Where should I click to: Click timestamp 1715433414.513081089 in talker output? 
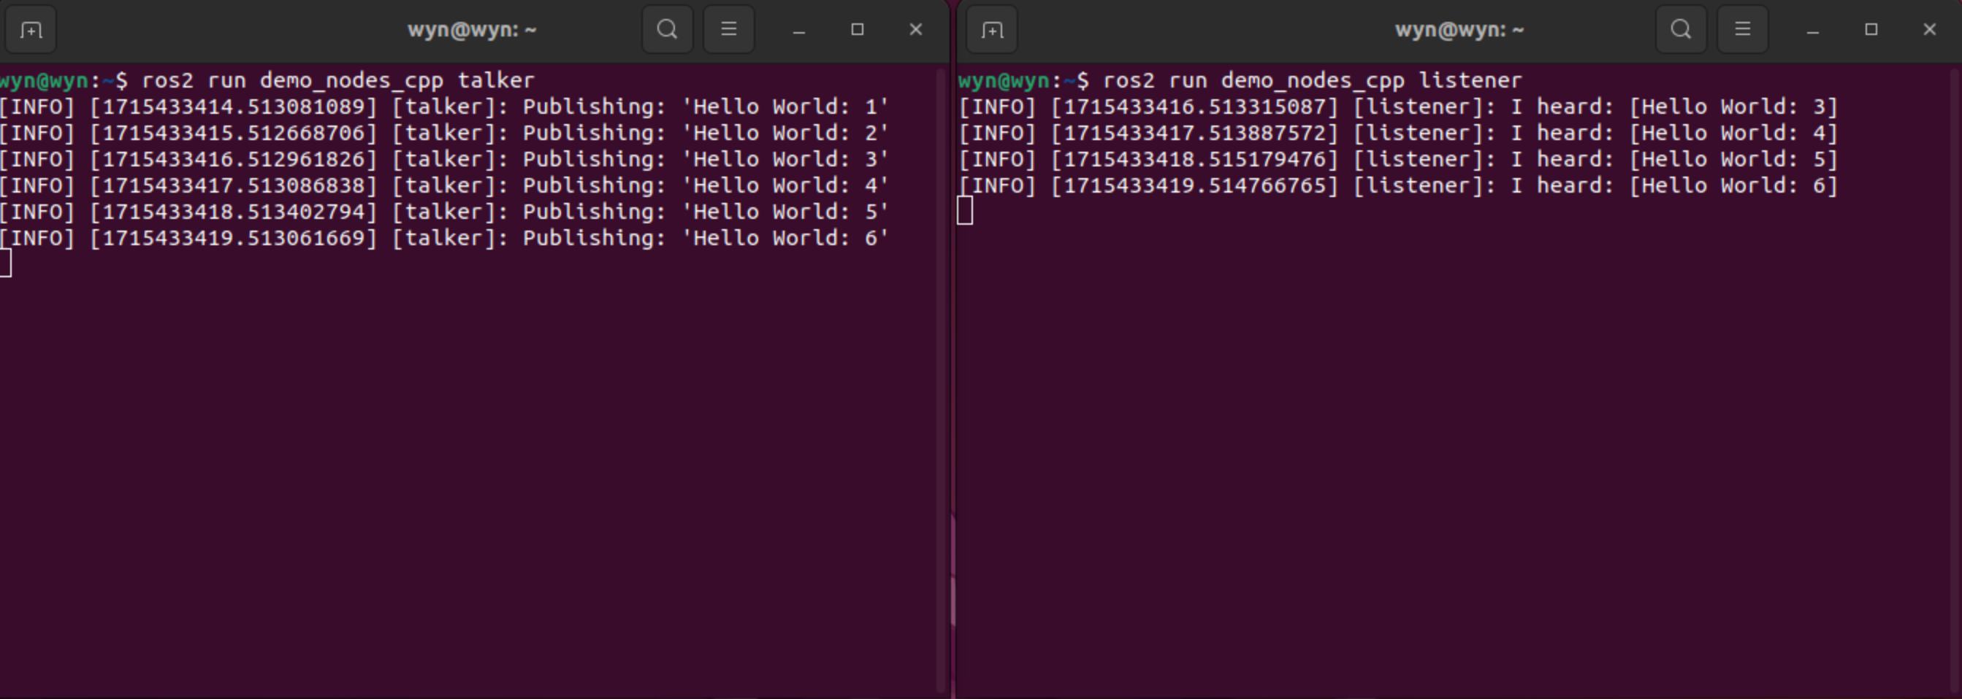coord(234,107)
